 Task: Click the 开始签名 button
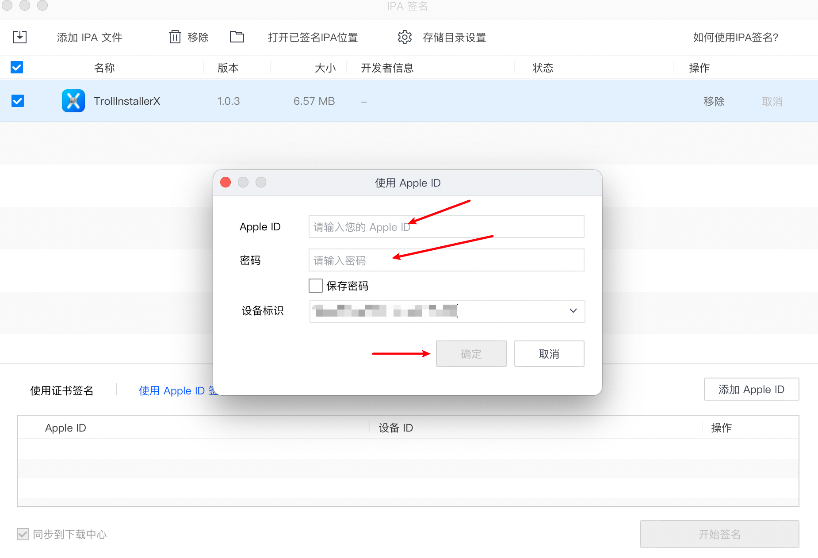[x=719, y=534]
